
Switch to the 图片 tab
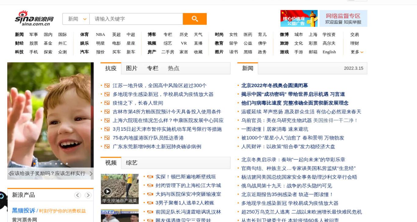point(132,68)
